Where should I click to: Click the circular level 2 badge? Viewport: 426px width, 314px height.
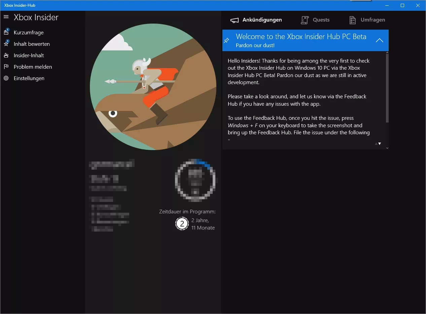point(182,224)
